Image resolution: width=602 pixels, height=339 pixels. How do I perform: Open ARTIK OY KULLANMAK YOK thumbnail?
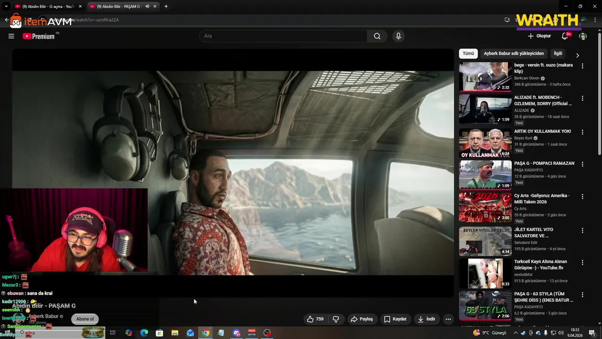pyautogui.click(x=485, y=143)
